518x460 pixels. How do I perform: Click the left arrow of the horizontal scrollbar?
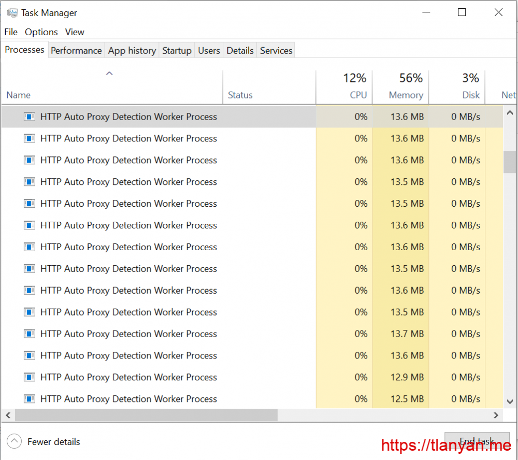click(x=8, y=415)
